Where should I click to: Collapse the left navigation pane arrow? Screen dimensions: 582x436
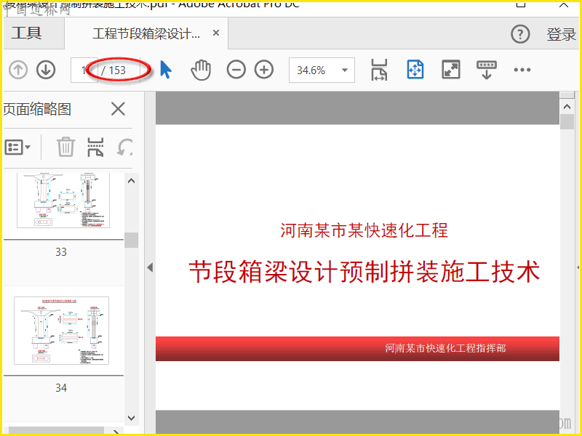click(150, 267)
